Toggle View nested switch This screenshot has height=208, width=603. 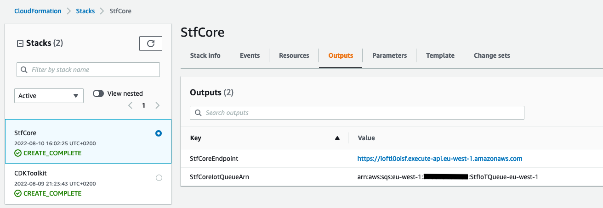click(98, 93)
